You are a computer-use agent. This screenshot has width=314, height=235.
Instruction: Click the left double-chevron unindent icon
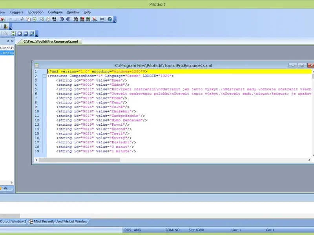point(68,19)
